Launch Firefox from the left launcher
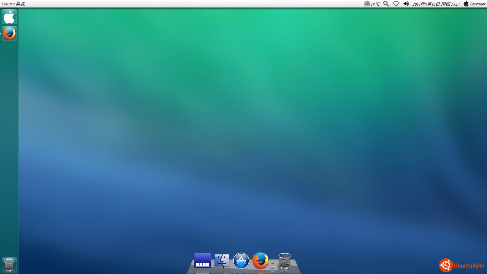The height and width of the screenshot is (274, 487). (9, 34)
